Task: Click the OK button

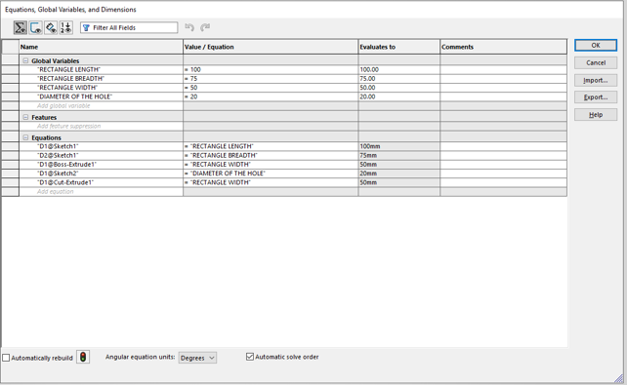Action: 596,45
